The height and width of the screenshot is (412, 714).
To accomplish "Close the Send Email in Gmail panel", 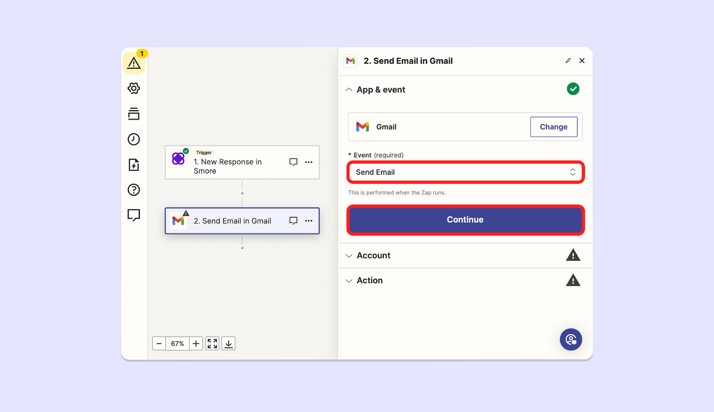I will tap(582, 61).
